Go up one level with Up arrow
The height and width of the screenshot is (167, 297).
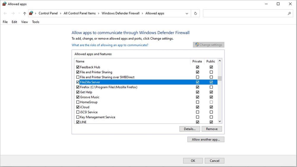coord(25,13)
